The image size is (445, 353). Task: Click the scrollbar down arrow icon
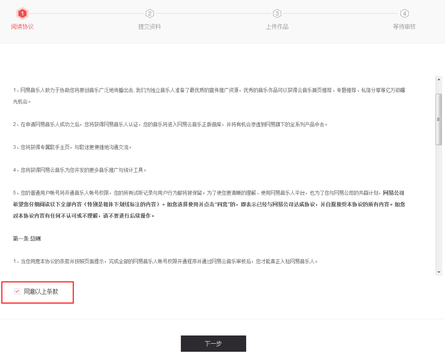click(x=438, y=273)
